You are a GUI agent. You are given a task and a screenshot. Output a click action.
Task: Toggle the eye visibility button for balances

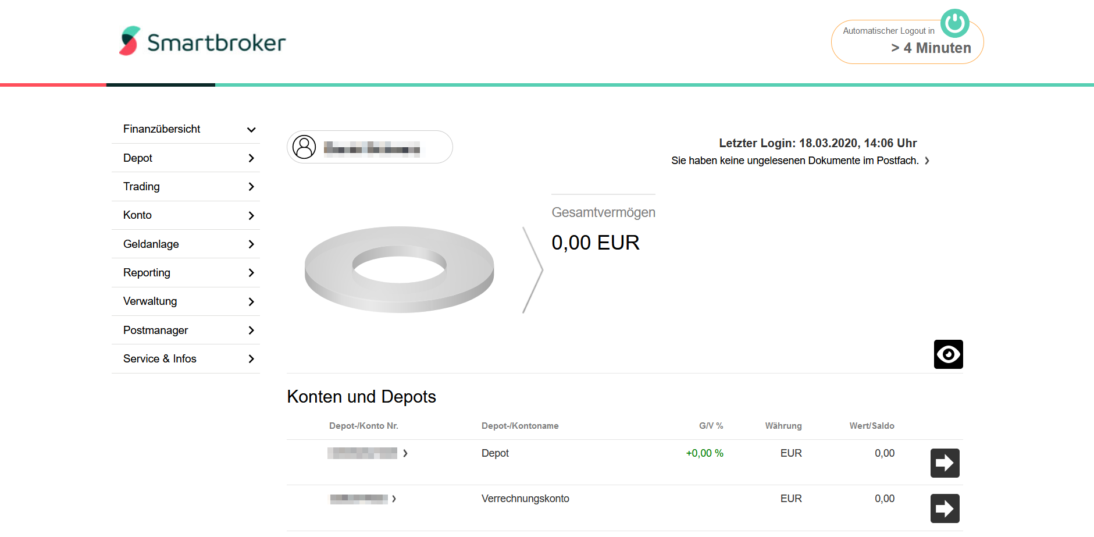[948, 354]
